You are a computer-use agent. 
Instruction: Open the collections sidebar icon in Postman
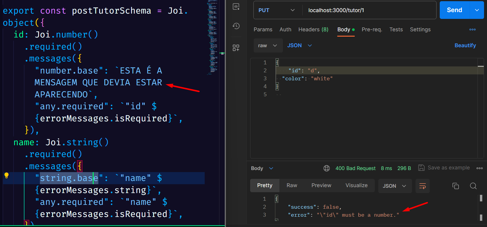coord(236,6)
